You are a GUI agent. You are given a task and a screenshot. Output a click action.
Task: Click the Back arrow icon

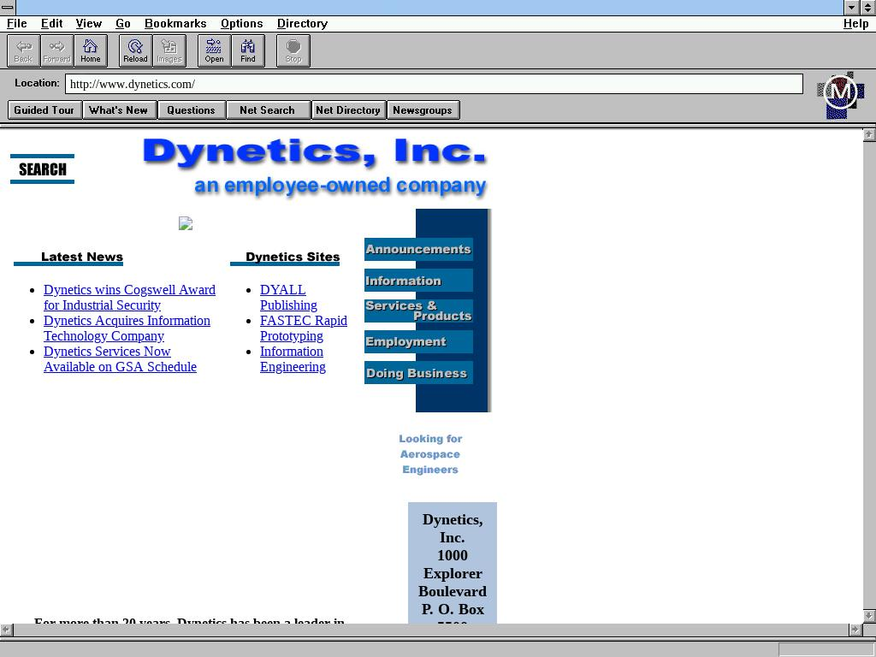(23, 50)
